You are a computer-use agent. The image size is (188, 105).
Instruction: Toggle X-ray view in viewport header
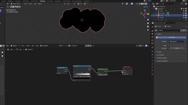point(137,4)
